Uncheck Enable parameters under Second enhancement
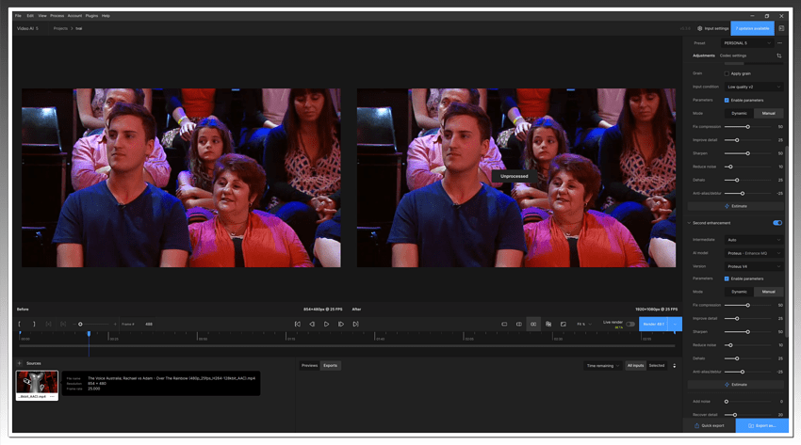The image size is (801, 445). (727, 278)
